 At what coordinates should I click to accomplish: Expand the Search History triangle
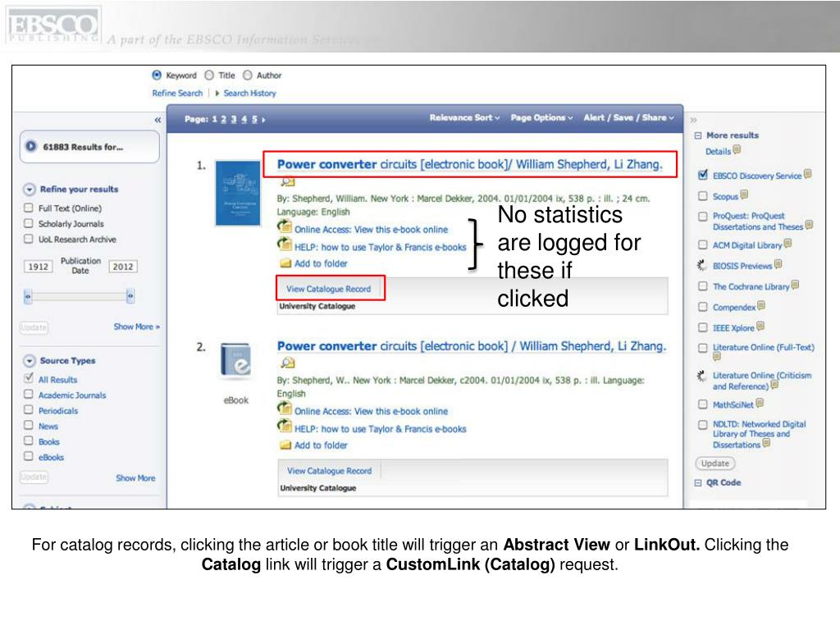217,94
